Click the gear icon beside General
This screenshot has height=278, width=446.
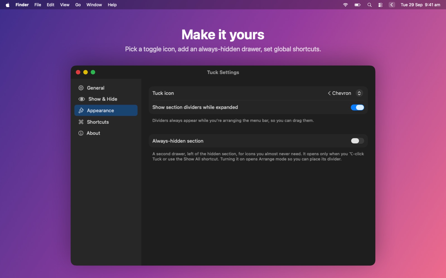pos(81,88)
